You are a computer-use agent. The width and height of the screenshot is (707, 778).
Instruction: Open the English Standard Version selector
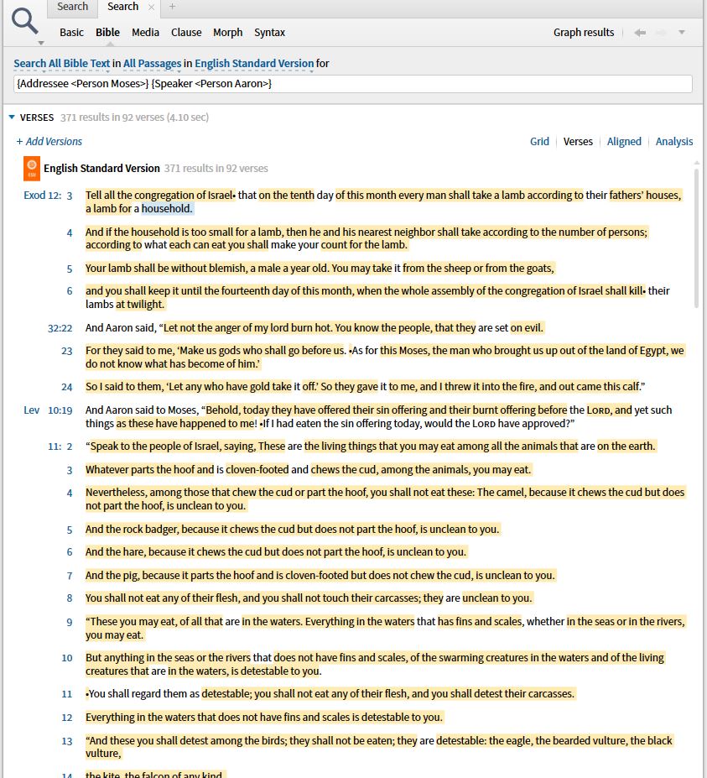(254, 64)
